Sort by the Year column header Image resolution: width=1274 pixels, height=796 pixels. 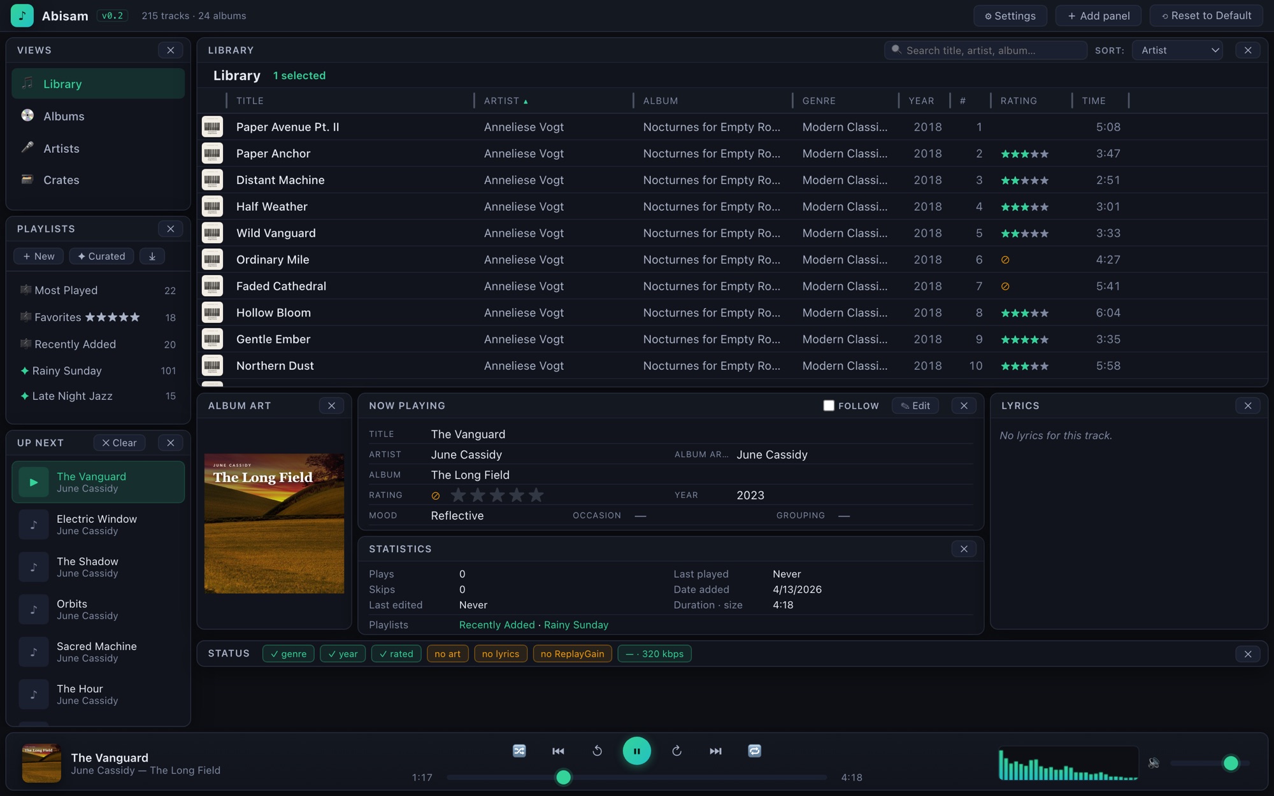[921, 101]
